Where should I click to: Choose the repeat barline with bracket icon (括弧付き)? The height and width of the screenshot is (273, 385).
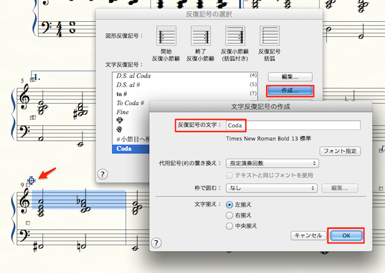point(235,36)
